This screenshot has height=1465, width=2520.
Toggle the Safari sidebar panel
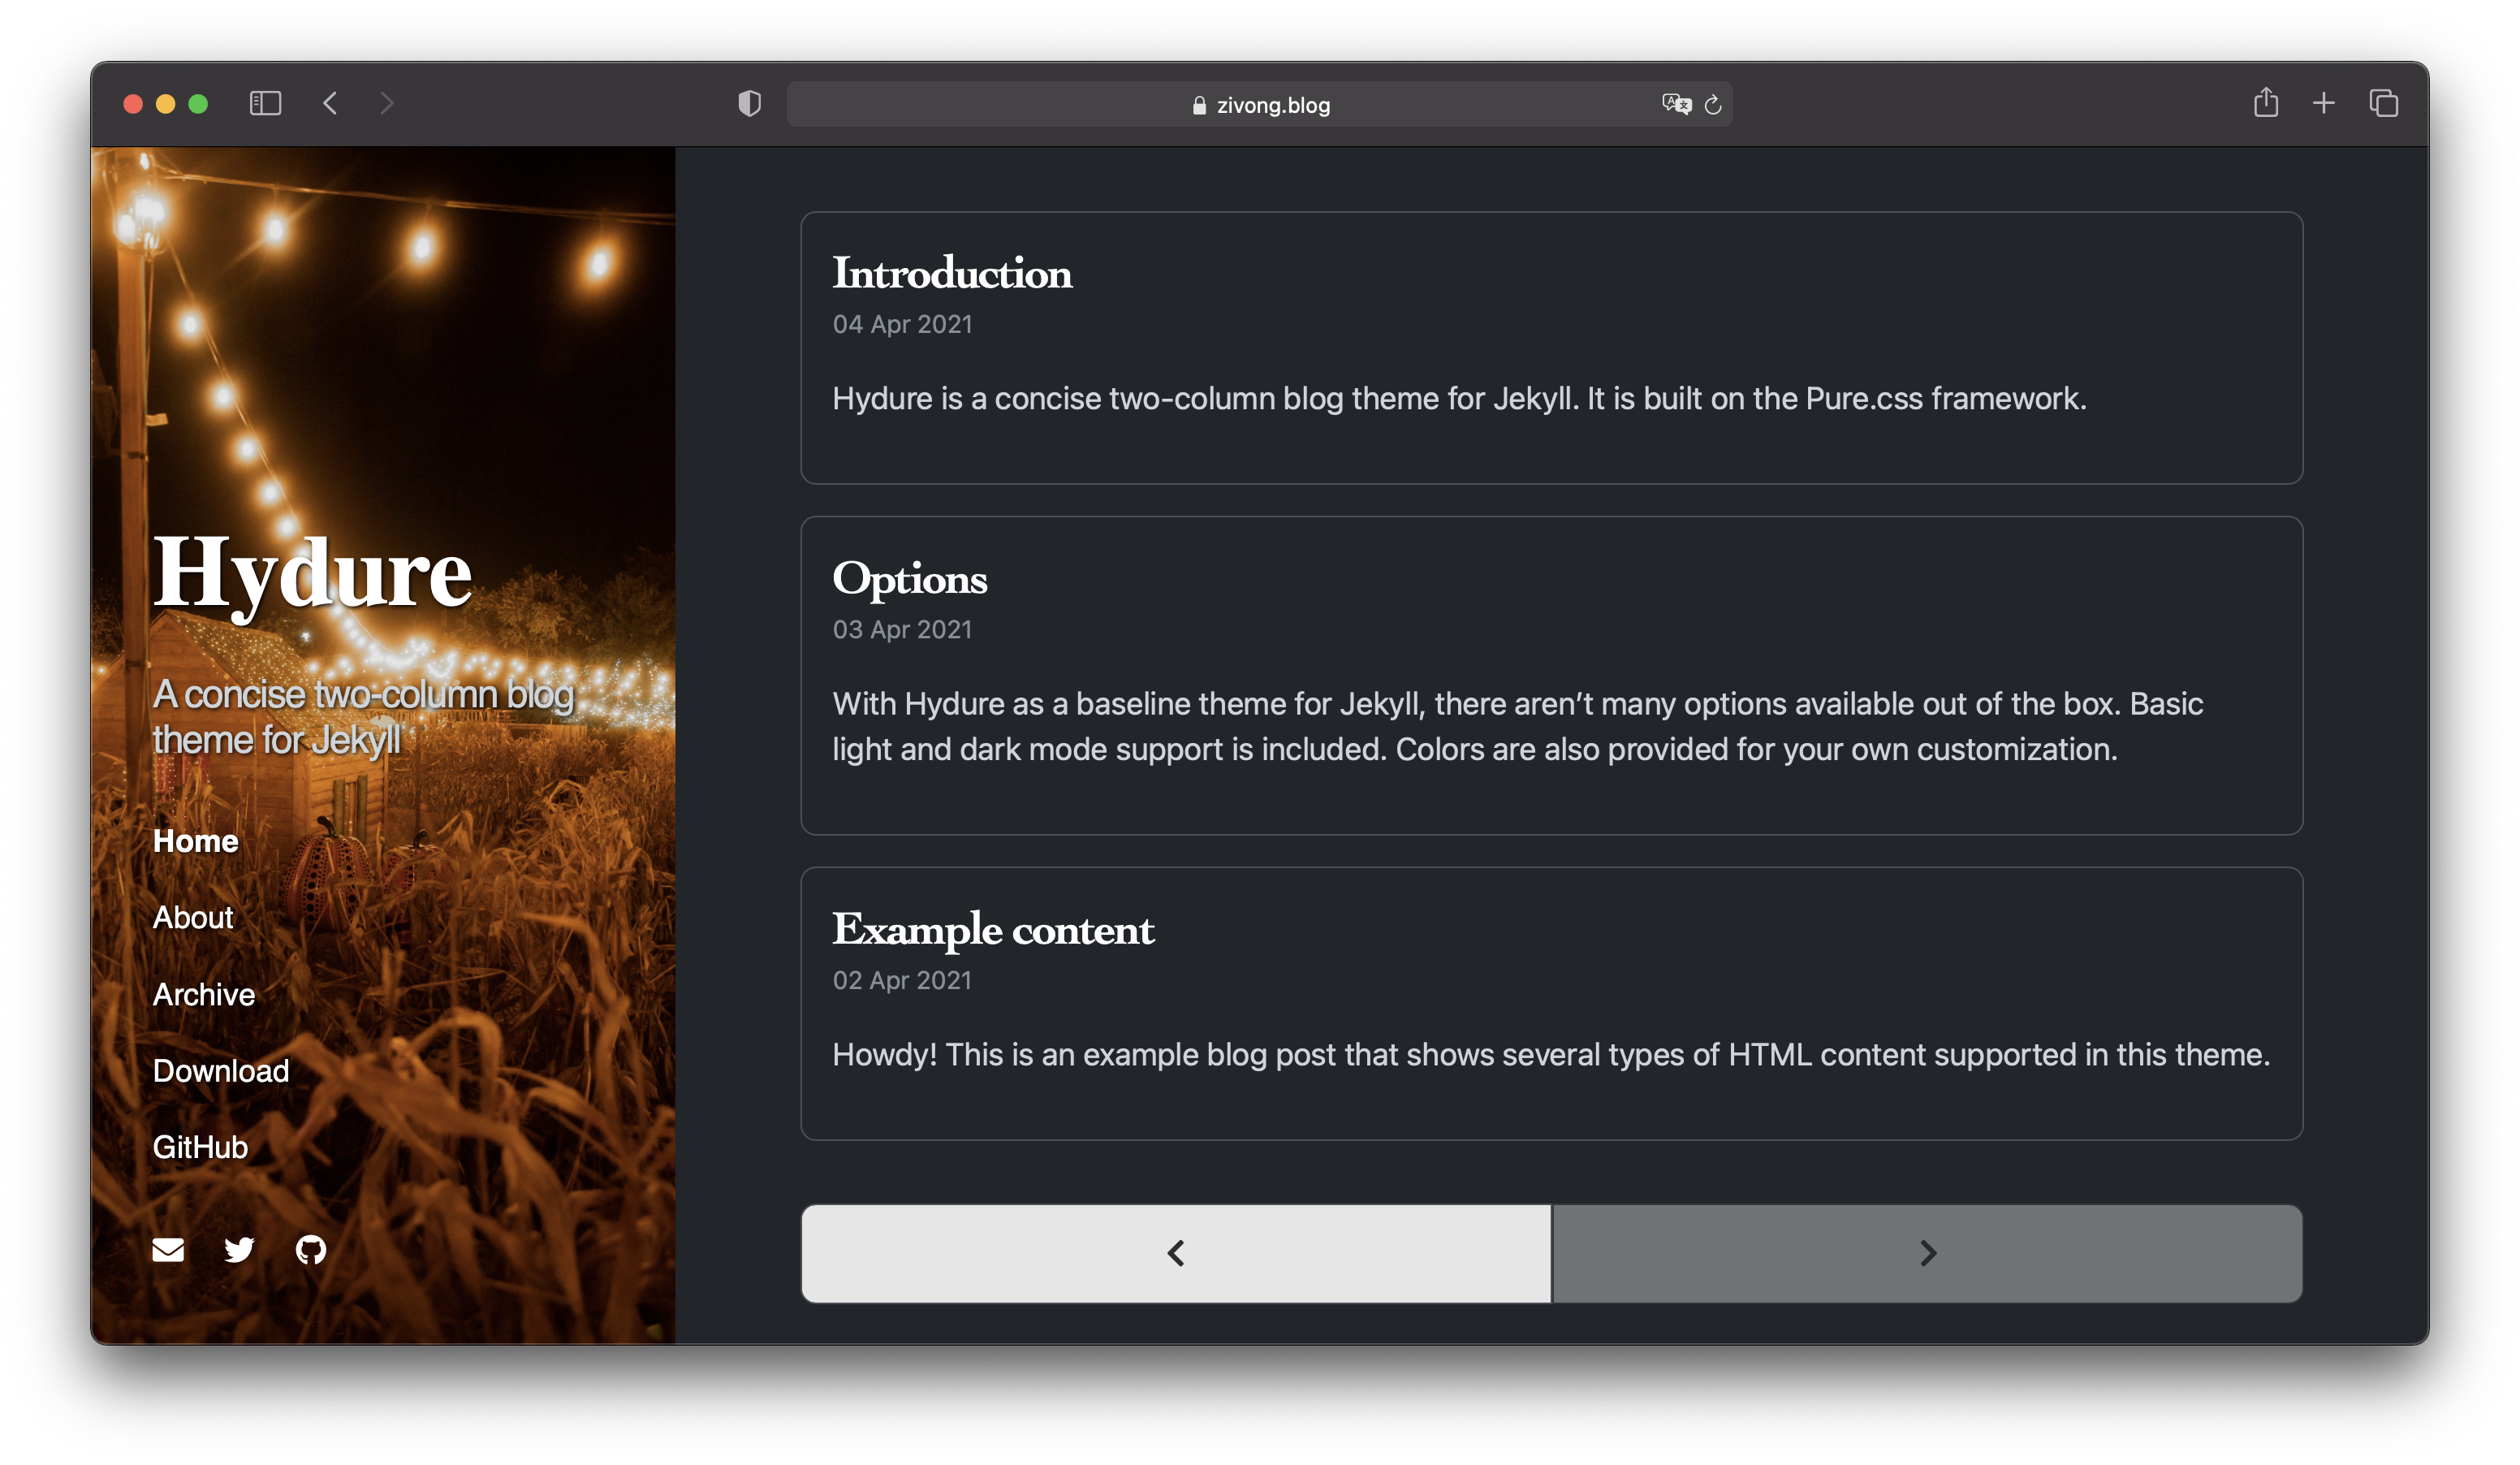tap(265, 103)
